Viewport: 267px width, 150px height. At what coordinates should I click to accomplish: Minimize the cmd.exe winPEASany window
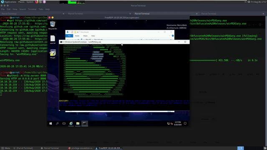click(179, 42)
